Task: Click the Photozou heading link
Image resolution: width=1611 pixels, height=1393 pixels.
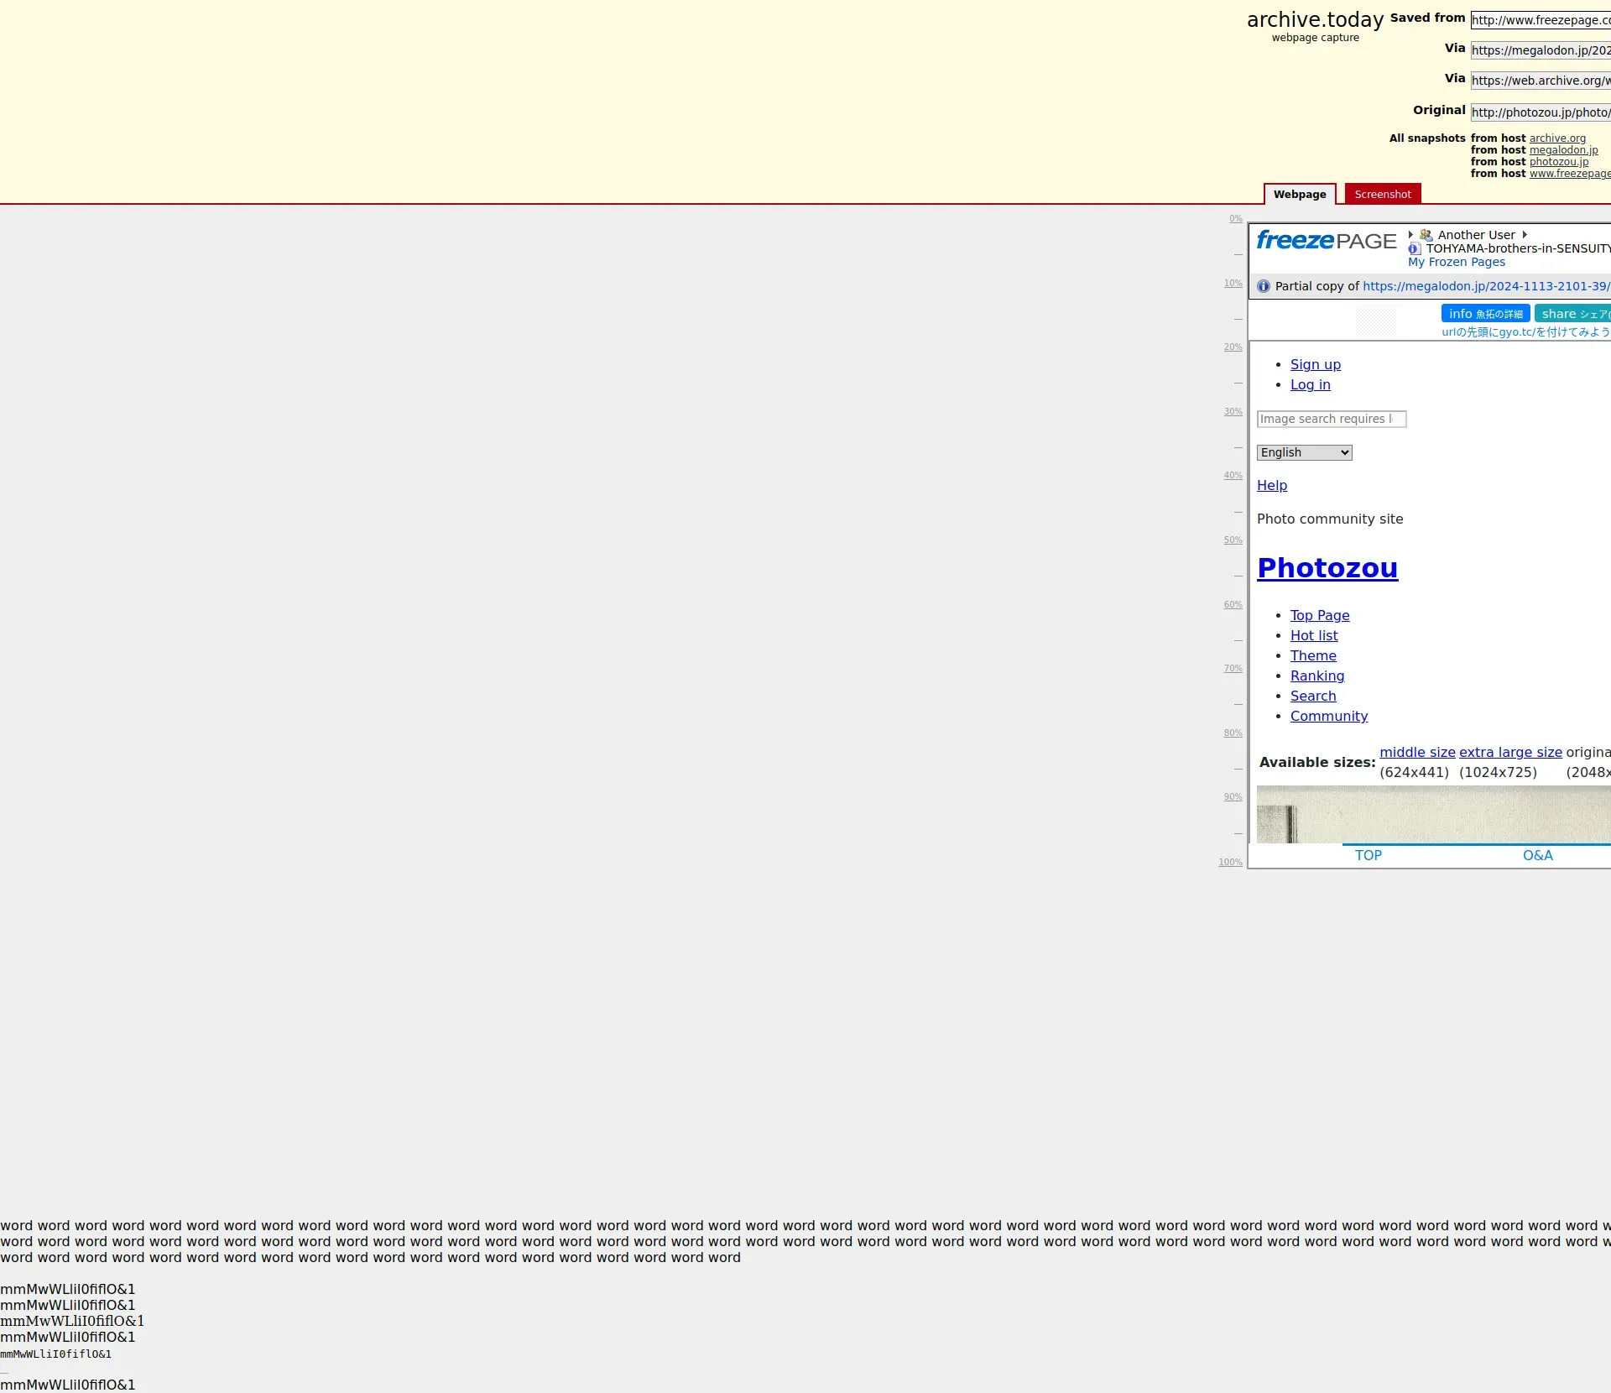Action: (1327, 568)
